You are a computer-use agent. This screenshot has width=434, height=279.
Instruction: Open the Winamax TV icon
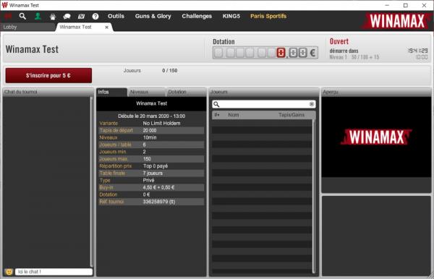click(81, 17)
